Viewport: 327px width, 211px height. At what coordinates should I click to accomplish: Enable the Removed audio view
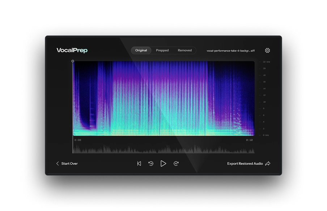click(x=185, y=51)
